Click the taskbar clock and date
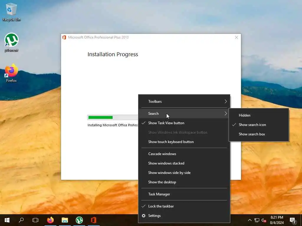The image size is (302, 226). coord(277,220)
